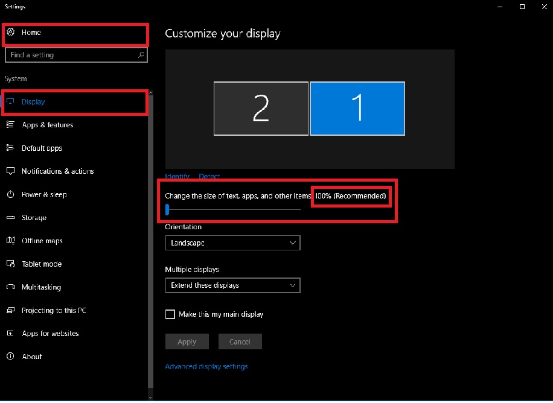553x403 pixels.
Task: Click the Identify link
Action: (177, 177)
